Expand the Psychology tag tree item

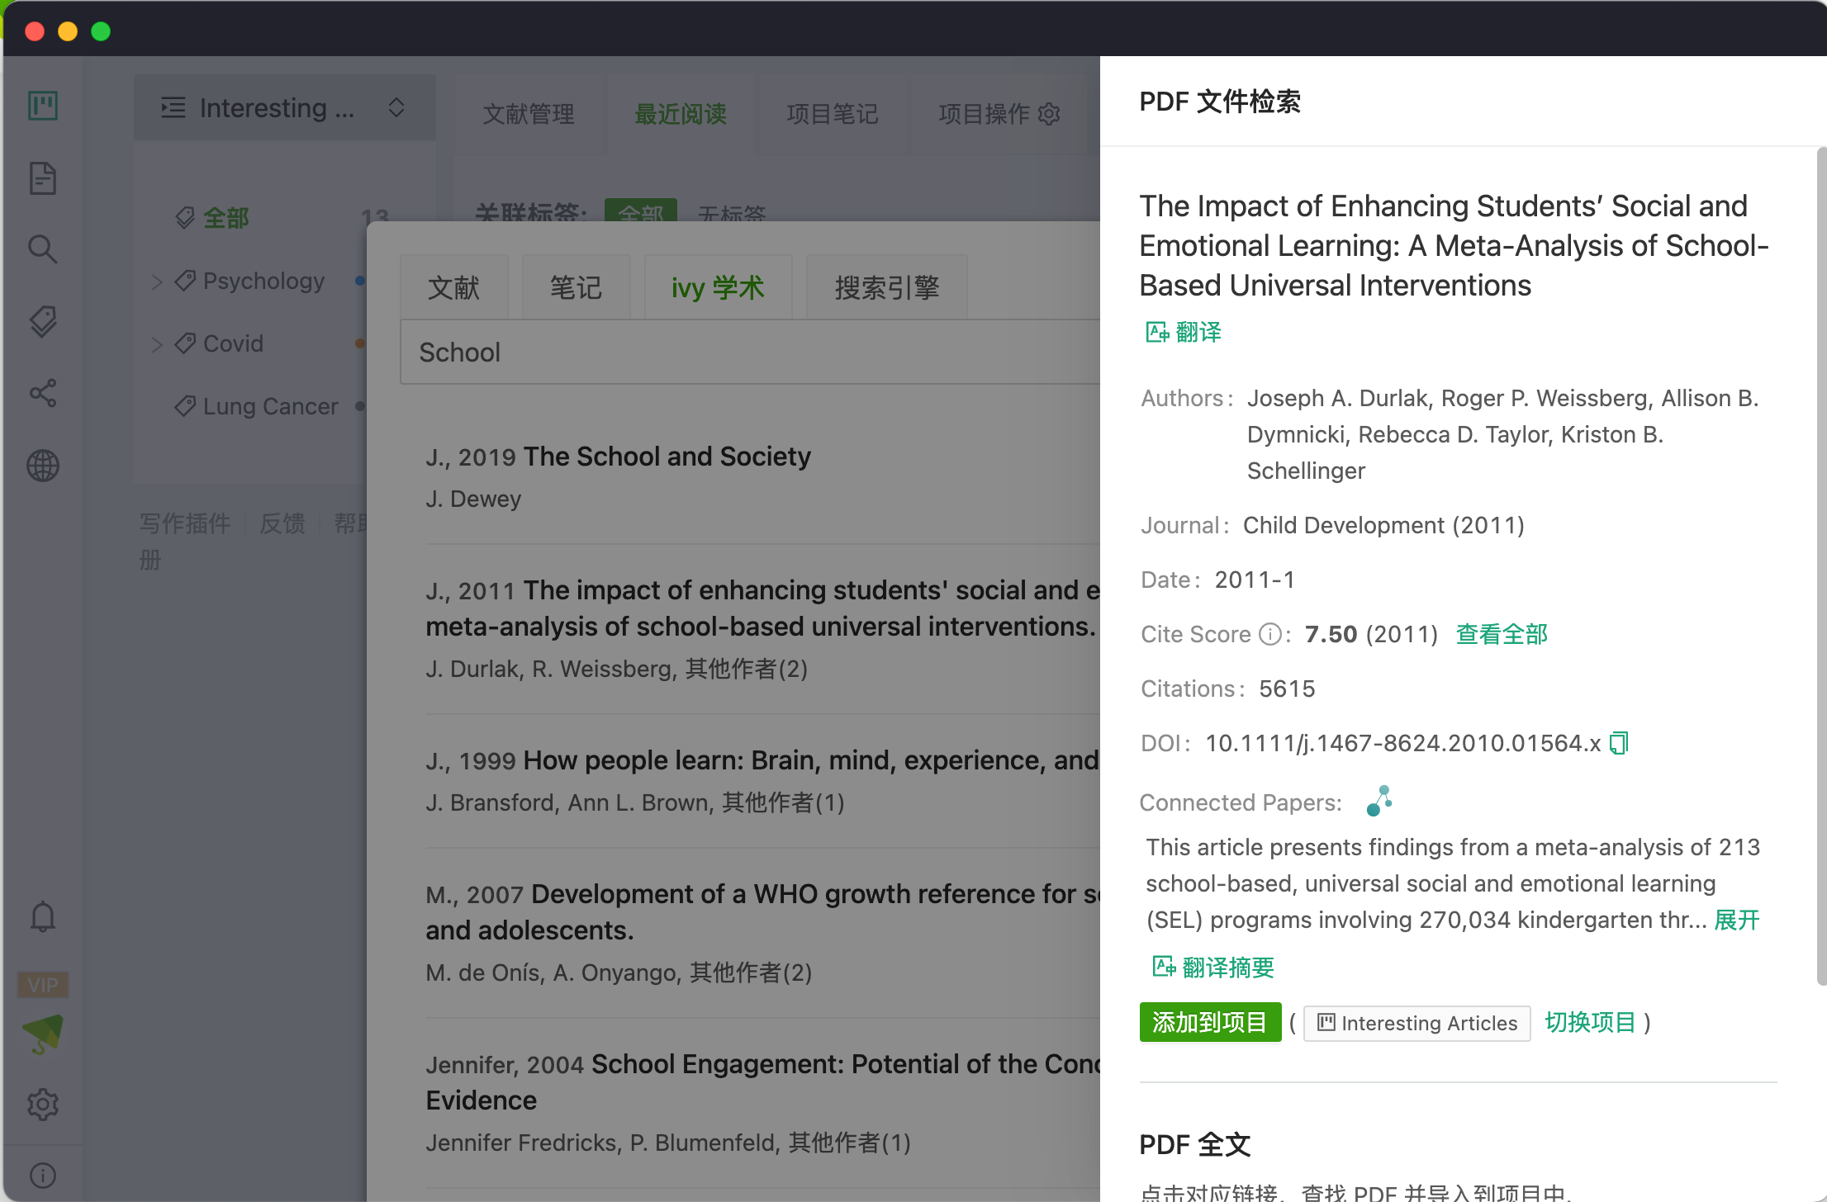[157, 282]
